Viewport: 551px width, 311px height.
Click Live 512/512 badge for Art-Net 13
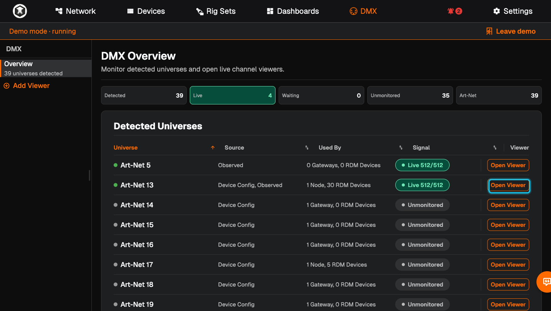[x=422, y=185]
